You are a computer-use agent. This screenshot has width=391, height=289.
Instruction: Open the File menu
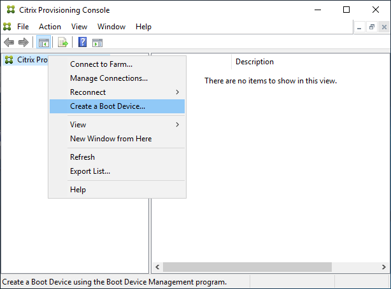(x=23, y=27)
